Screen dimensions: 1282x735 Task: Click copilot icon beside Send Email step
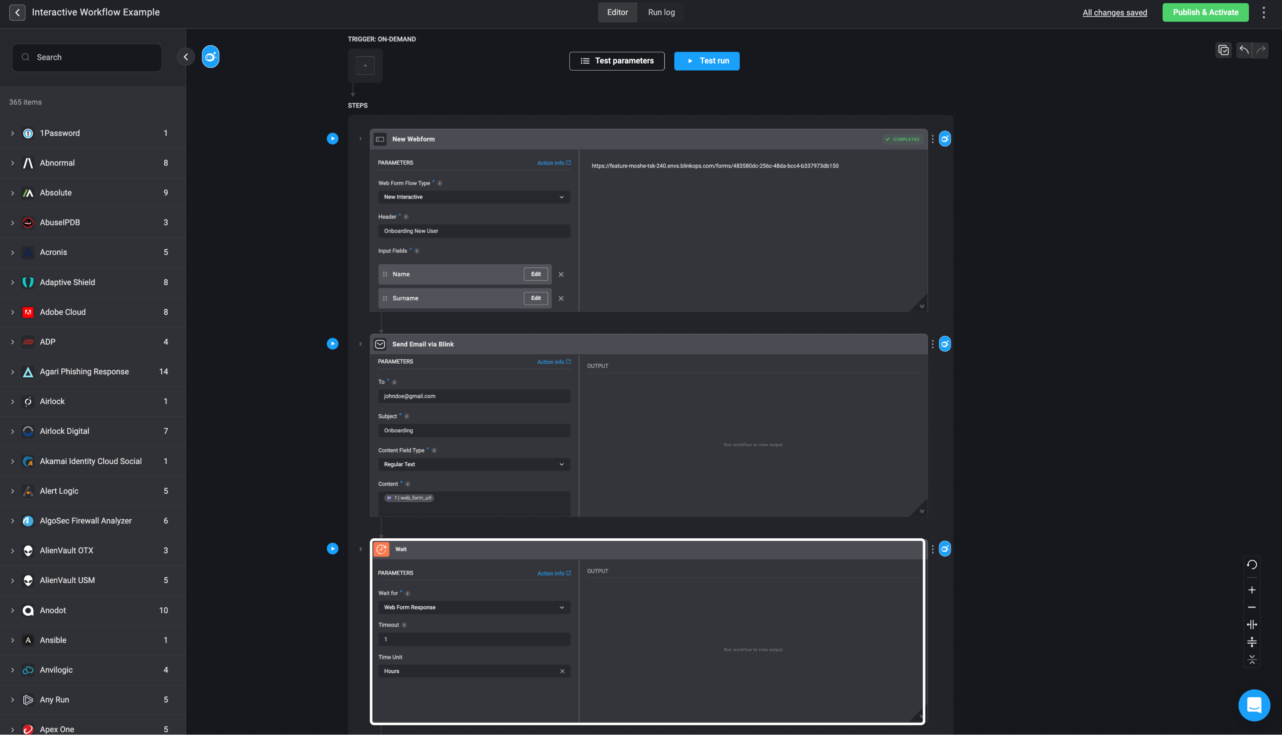945,344
